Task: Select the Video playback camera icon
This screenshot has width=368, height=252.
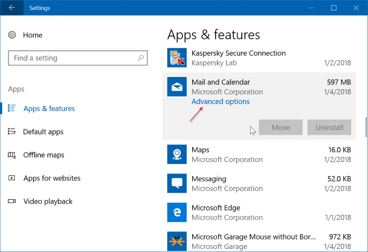Action: [x=12, y=201]
